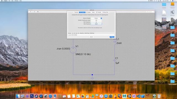Image resolution: width=177 pixels, height=99 pixels.
Task: Open Photos from the Dock
Action: (83, 96)
